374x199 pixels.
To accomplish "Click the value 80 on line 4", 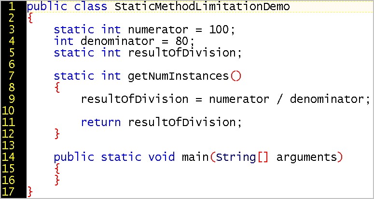I will pyautogui.click(x=183, y=41).
